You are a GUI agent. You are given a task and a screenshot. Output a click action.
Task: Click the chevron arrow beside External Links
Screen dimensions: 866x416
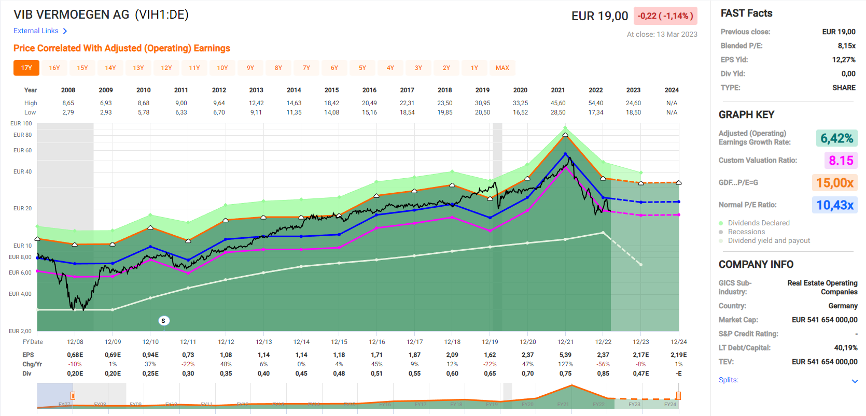65,31
